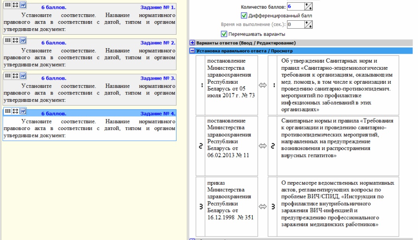Screen dimensions: 418x240
Task: Click the columns icon in Задание № 2
Action: (x=8, y=40)
